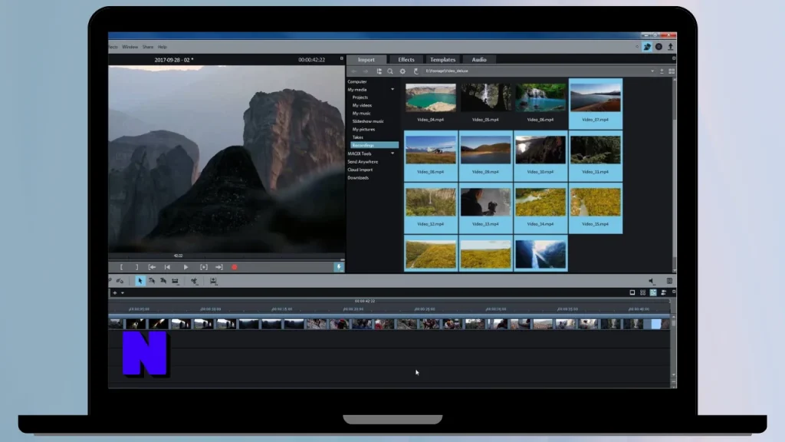Select Computer in the media tree
785x442 pixels.
pos(357,81)
